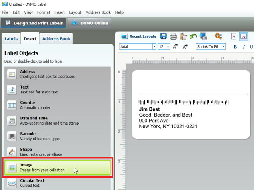This screenshot has height=190, width=254.
Task: Open the Arial font dropdown
Action: [154, 47]
